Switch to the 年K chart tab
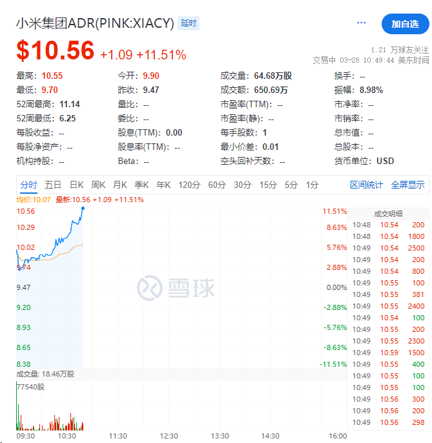This screenshot has width=432, height=443. click(x=163, y=185)
